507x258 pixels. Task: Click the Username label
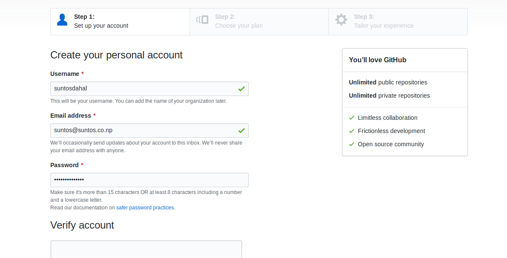(x=65, y=74)
